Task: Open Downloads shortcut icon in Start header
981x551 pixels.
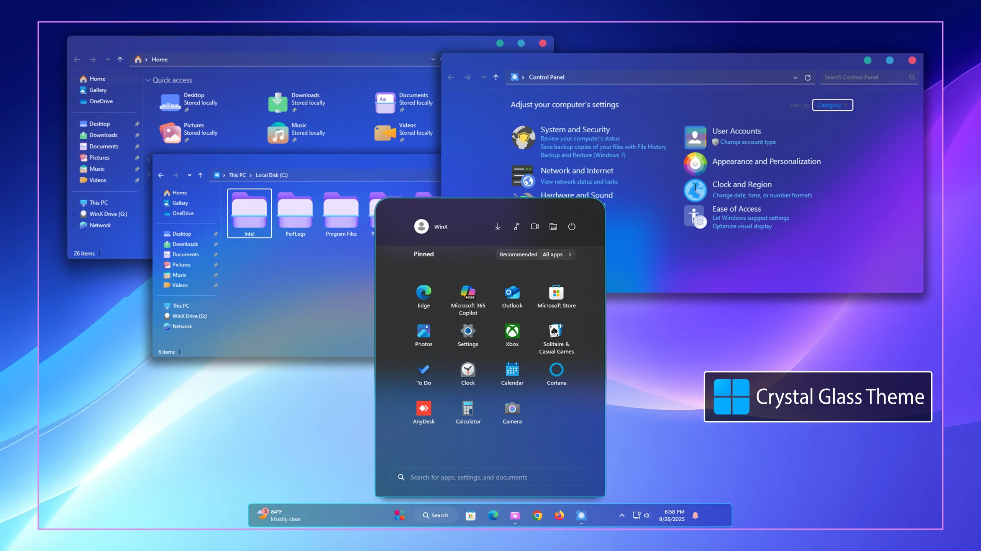Action: point(497,227)
